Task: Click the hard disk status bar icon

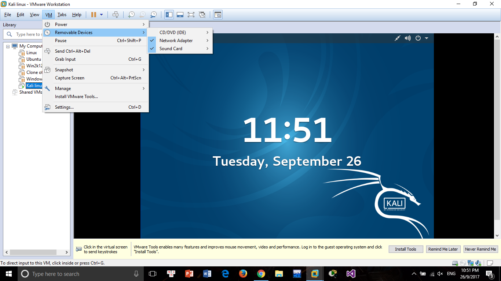Action: (455, 263)
